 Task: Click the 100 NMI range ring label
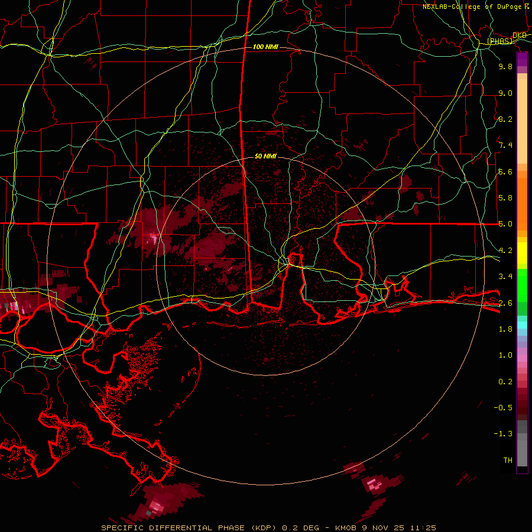265,47
